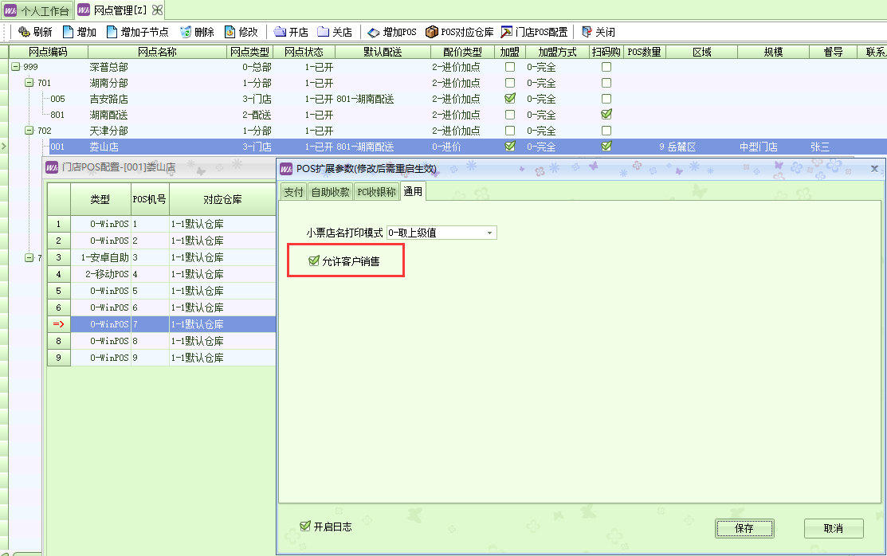This screenshot has width=887, height=556.
Task: Click the 刷新 refresh toolbar icon
Action: (24, 33)
